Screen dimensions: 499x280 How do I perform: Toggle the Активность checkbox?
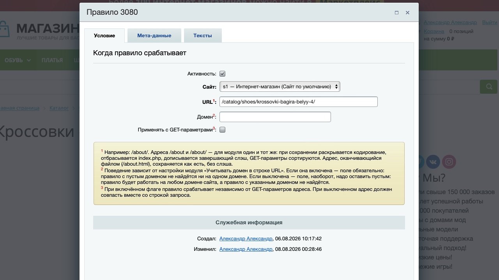[222, 73]
